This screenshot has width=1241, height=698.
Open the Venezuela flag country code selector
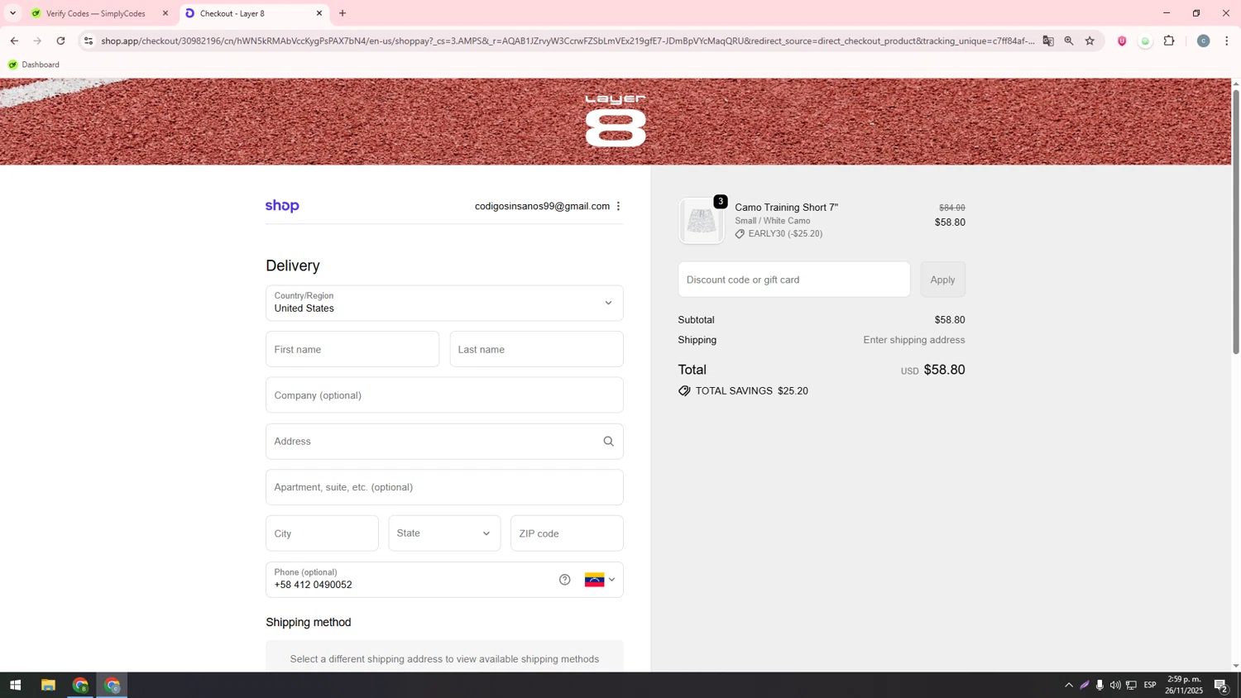600,580
